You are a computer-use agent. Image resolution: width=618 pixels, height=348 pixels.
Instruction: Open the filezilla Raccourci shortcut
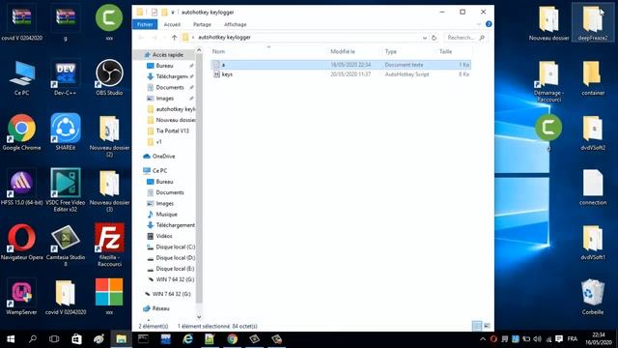109,245
